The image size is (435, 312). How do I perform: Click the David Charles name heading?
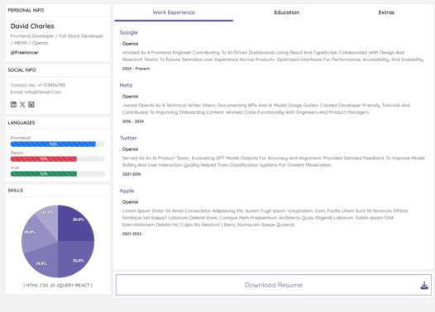click(32, 26)
